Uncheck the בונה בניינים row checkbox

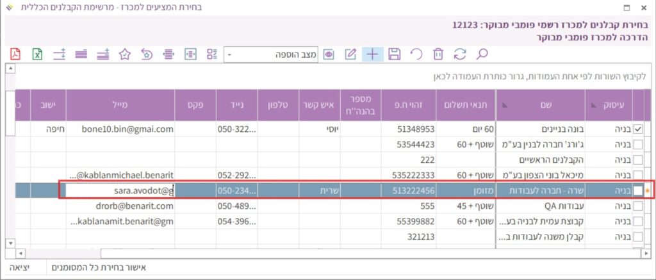(x=637, y=129)
